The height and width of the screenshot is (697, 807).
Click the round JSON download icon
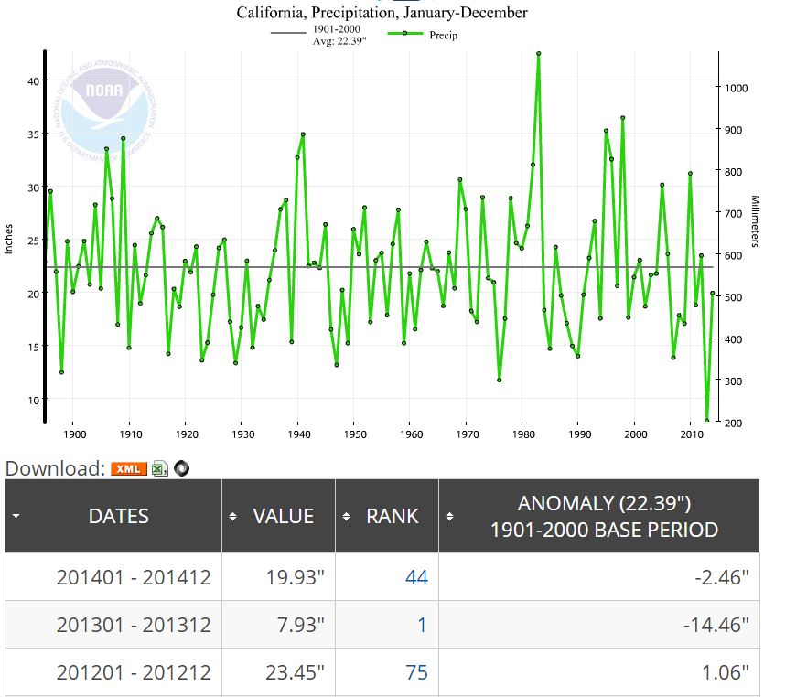(x=182, y=469)
